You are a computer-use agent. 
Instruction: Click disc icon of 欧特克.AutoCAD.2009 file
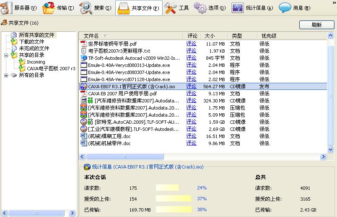coord(83,122)
